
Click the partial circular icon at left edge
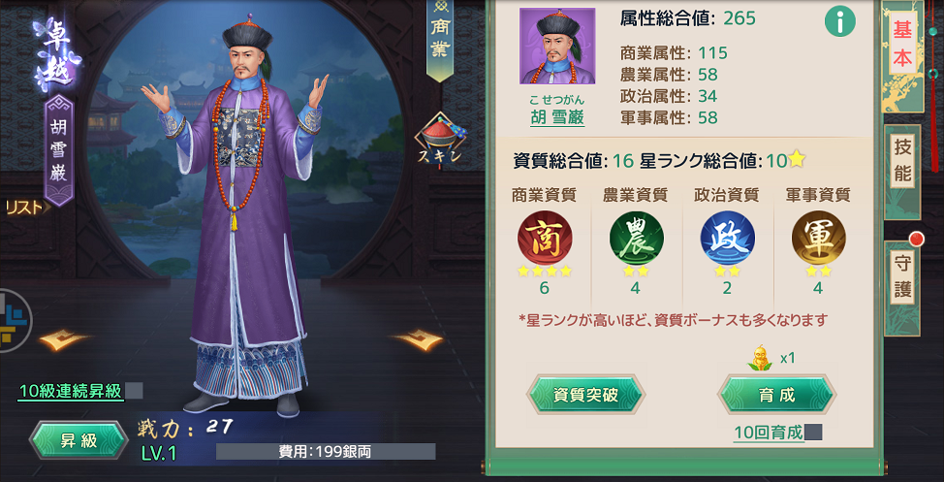[x=14, y=320]
